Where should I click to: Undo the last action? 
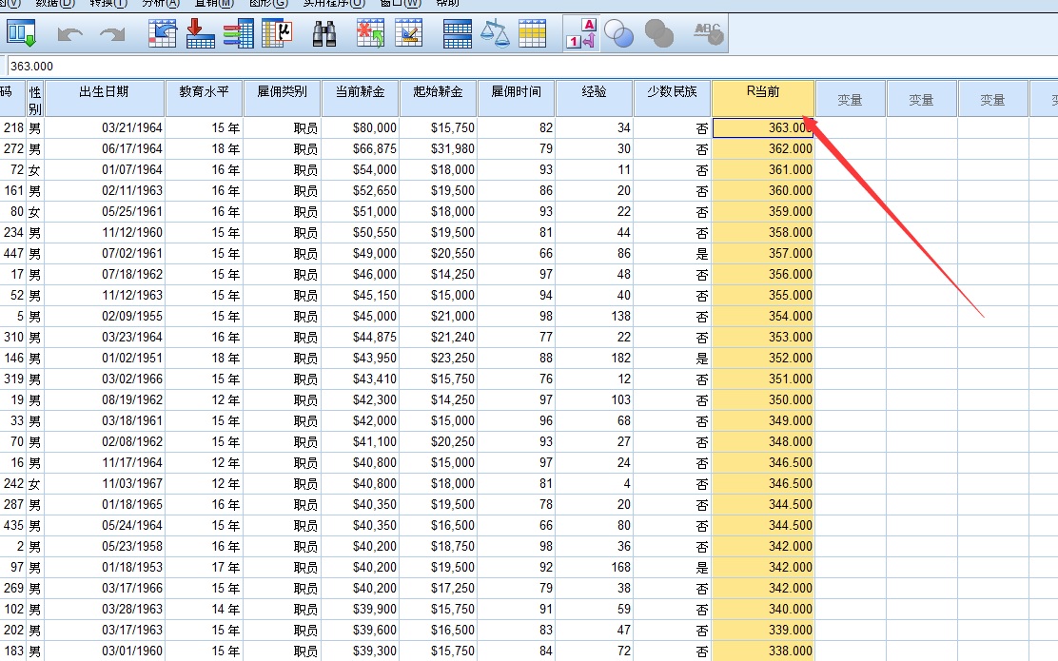(69, 33)
